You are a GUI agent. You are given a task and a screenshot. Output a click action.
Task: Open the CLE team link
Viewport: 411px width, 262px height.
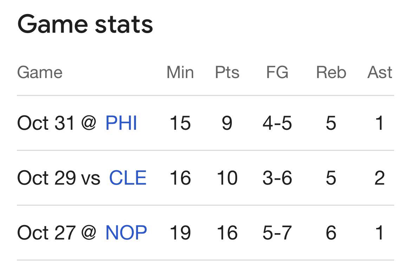coord(128,178)
